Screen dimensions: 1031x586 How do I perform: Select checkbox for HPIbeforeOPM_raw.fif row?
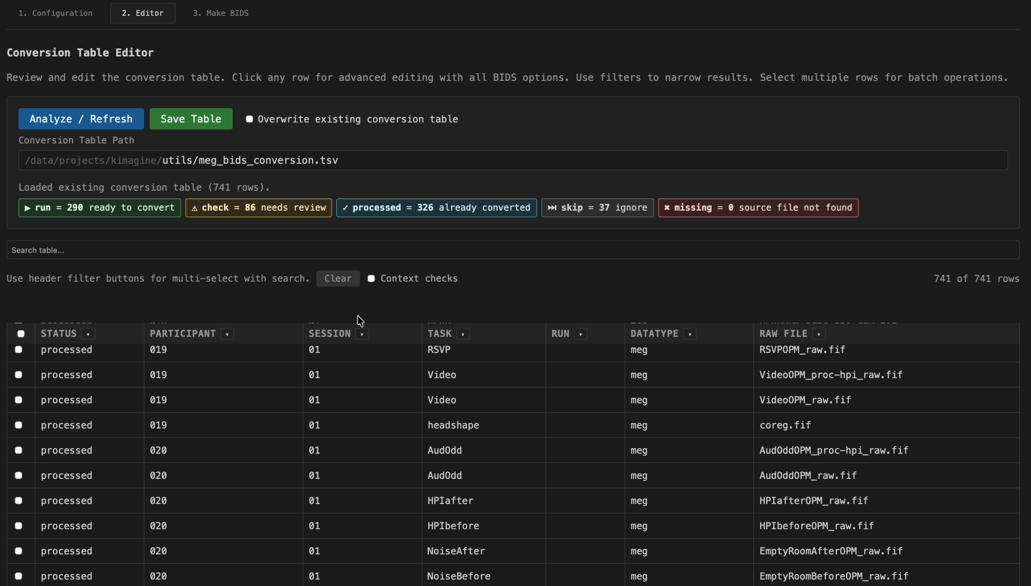coord(19,526)
